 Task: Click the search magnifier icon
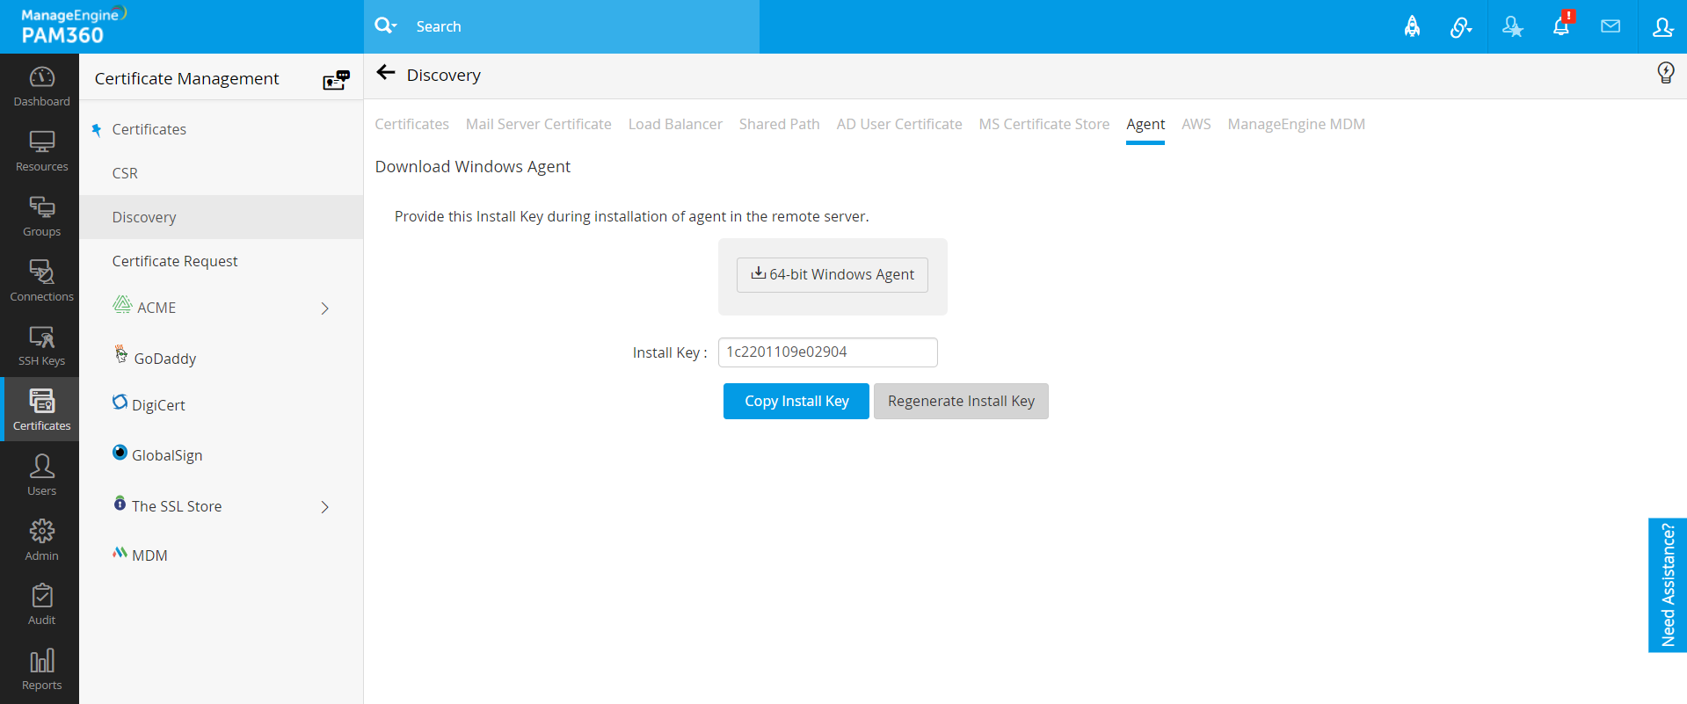pyautogui.click(x=385, y=25)
